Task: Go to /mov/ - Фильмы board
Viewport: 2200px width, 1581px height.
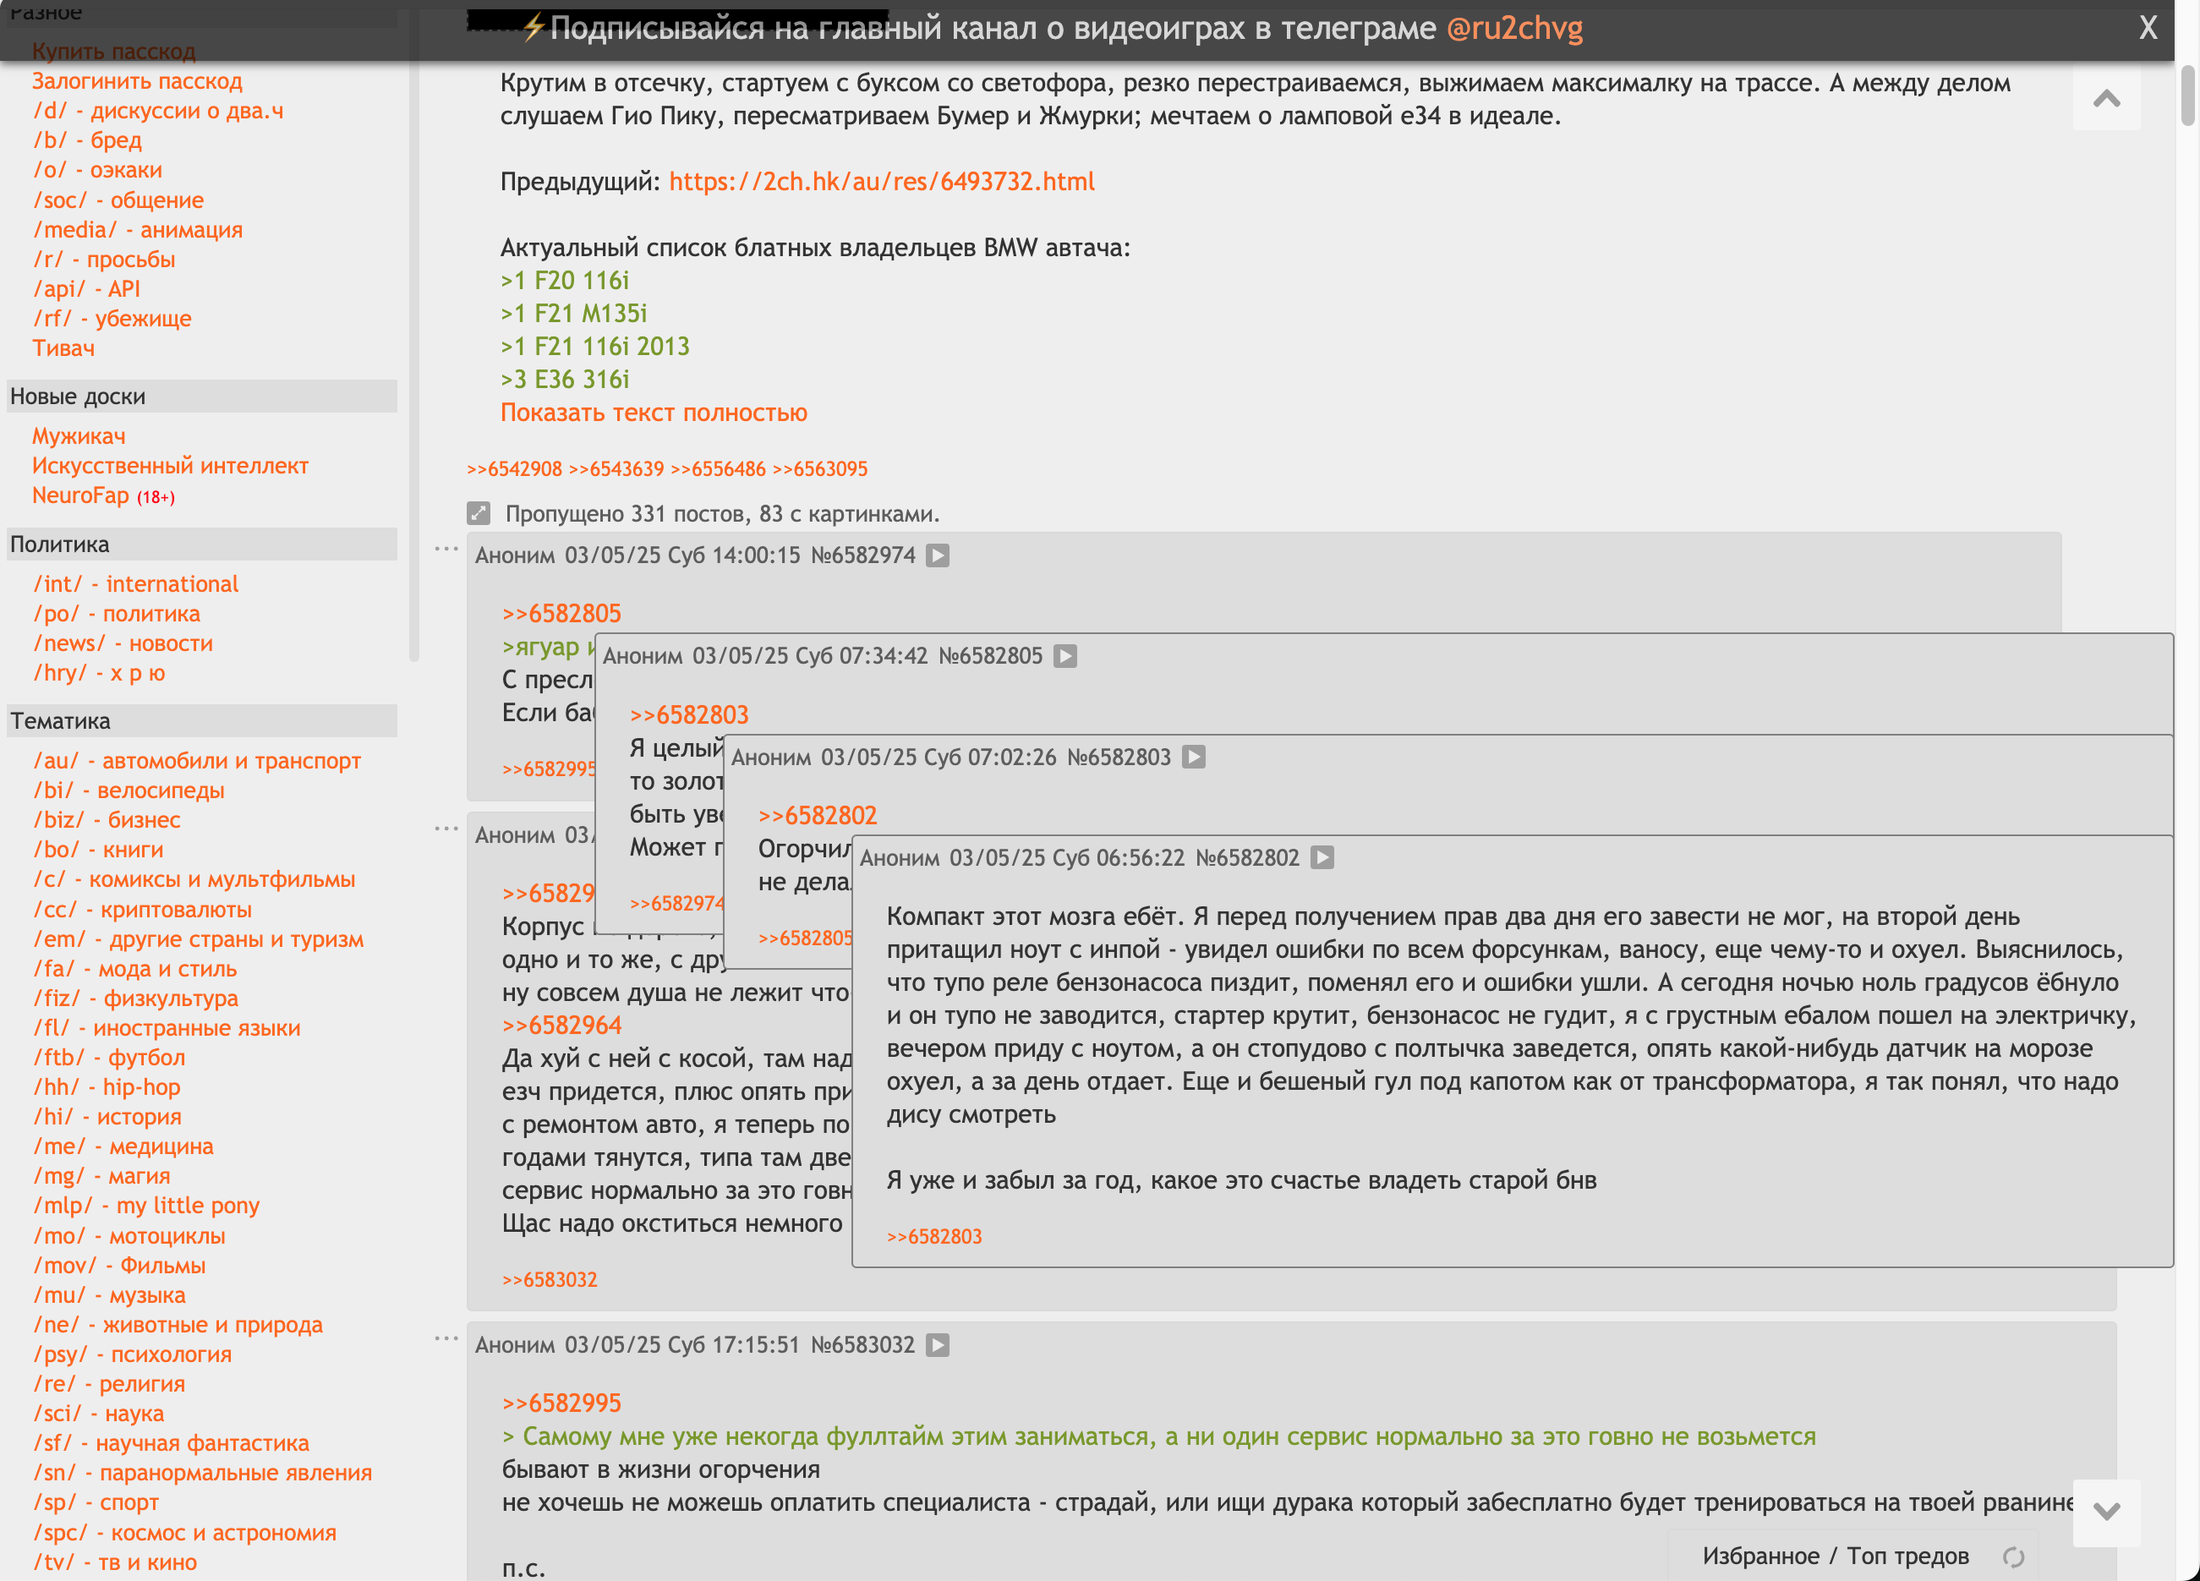Action: coord(119,1266)
